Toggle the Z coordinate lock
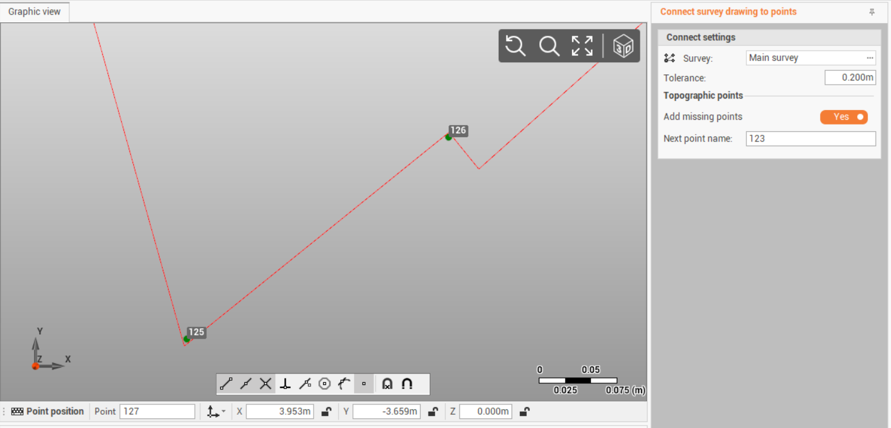 tap(525, 412)
